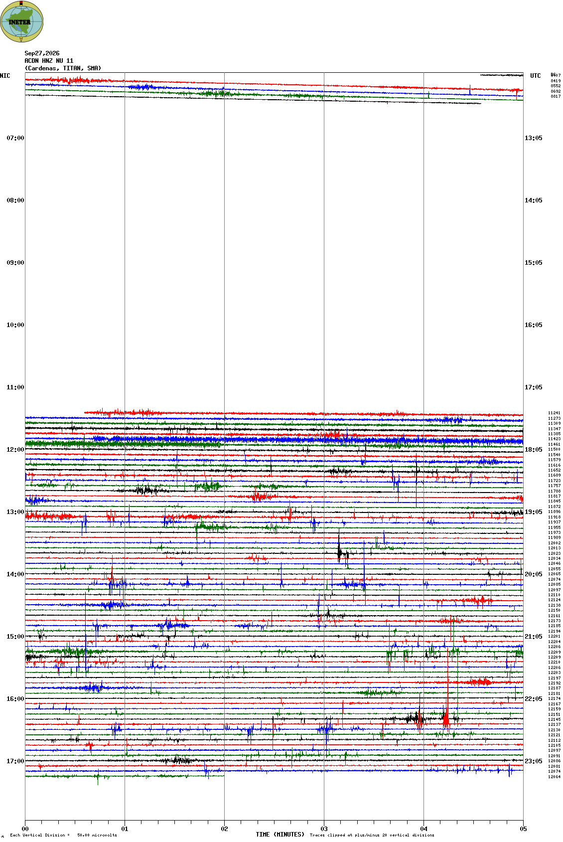
Task: Click the 11241 trace value label
Action: [554, 413]
